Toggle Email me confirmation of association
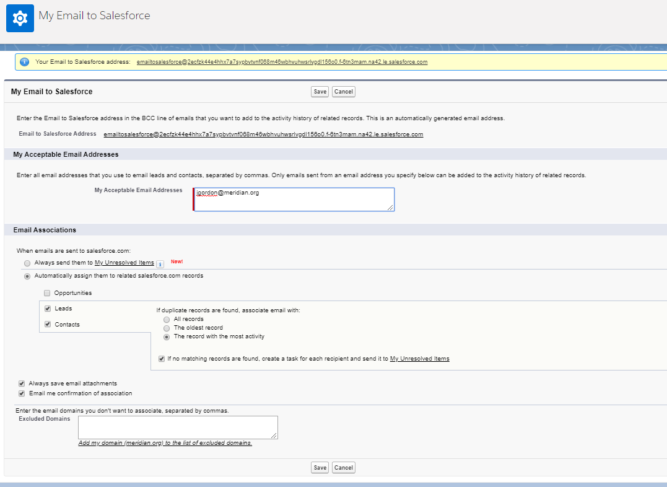The height and width of the screenshot is (487, 667). 22,393
